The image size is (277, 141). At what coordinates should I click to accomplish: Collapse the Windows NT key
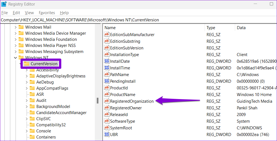tap(15, 58)
